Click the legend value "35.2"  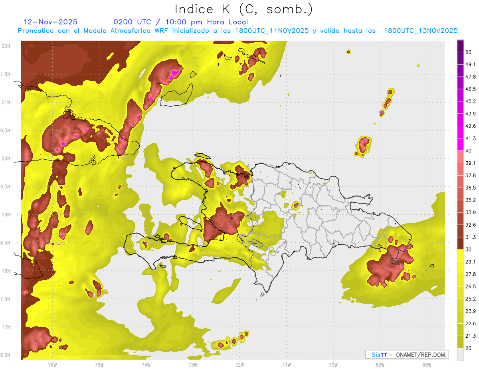coord(471,200)
